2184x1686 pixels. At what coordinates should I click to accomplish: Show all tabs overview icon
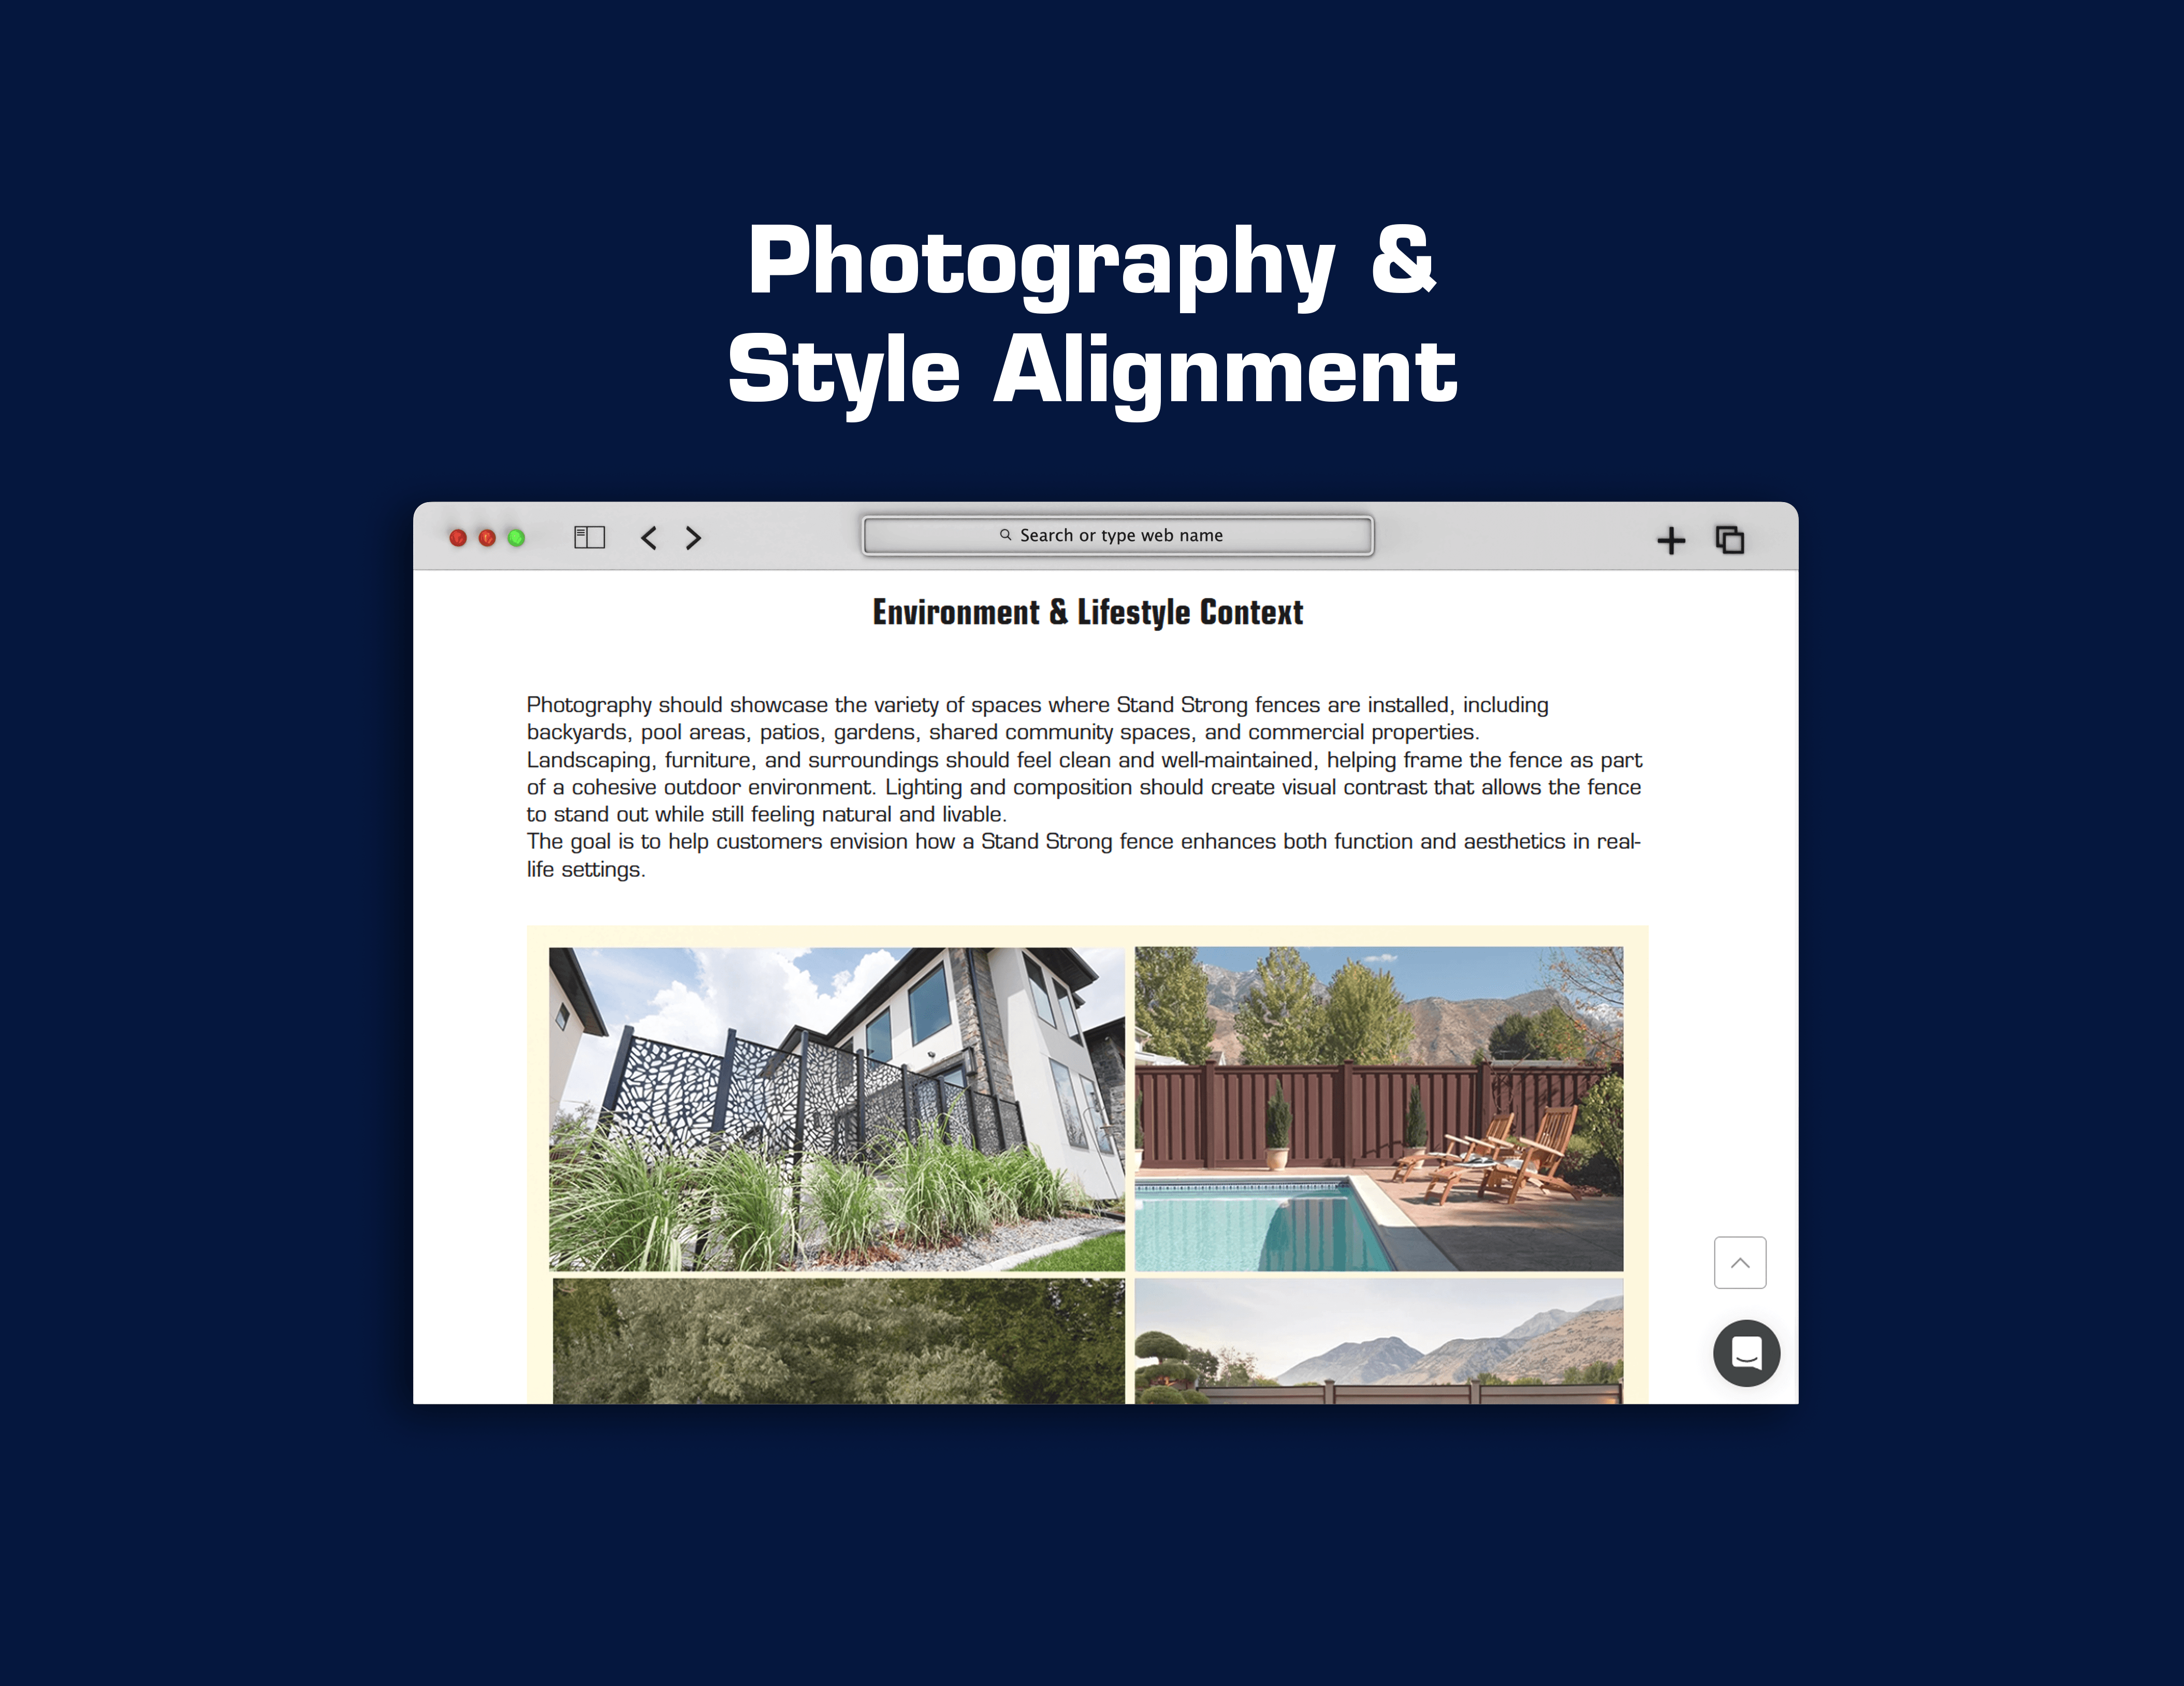tap(1729, 540)
